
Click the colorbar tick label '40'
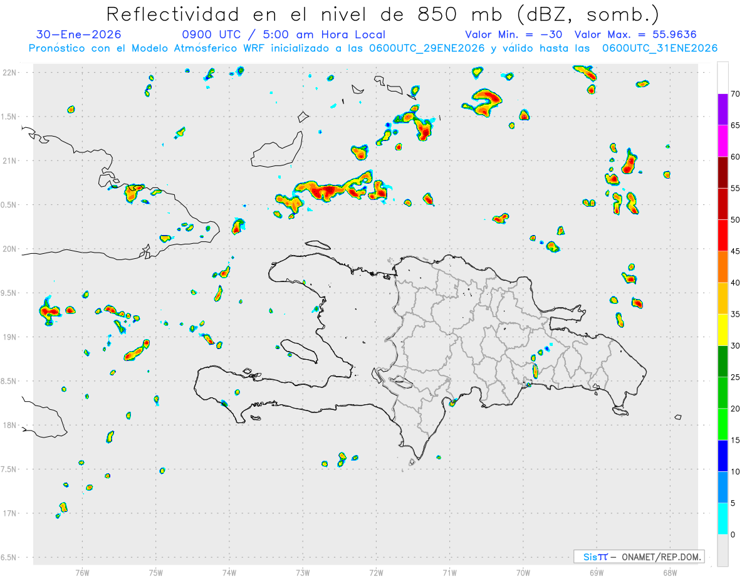click(736, 283)
